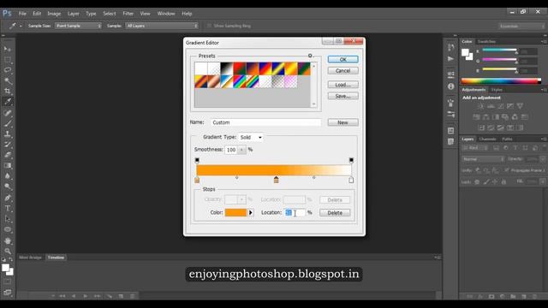Select the Healing Brush tool

click(x=8, y=113)
